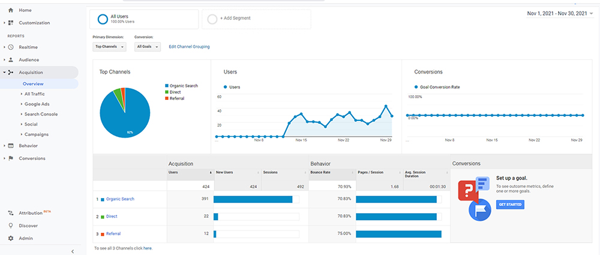Open the Organic Search channel link

coord(120,199)
